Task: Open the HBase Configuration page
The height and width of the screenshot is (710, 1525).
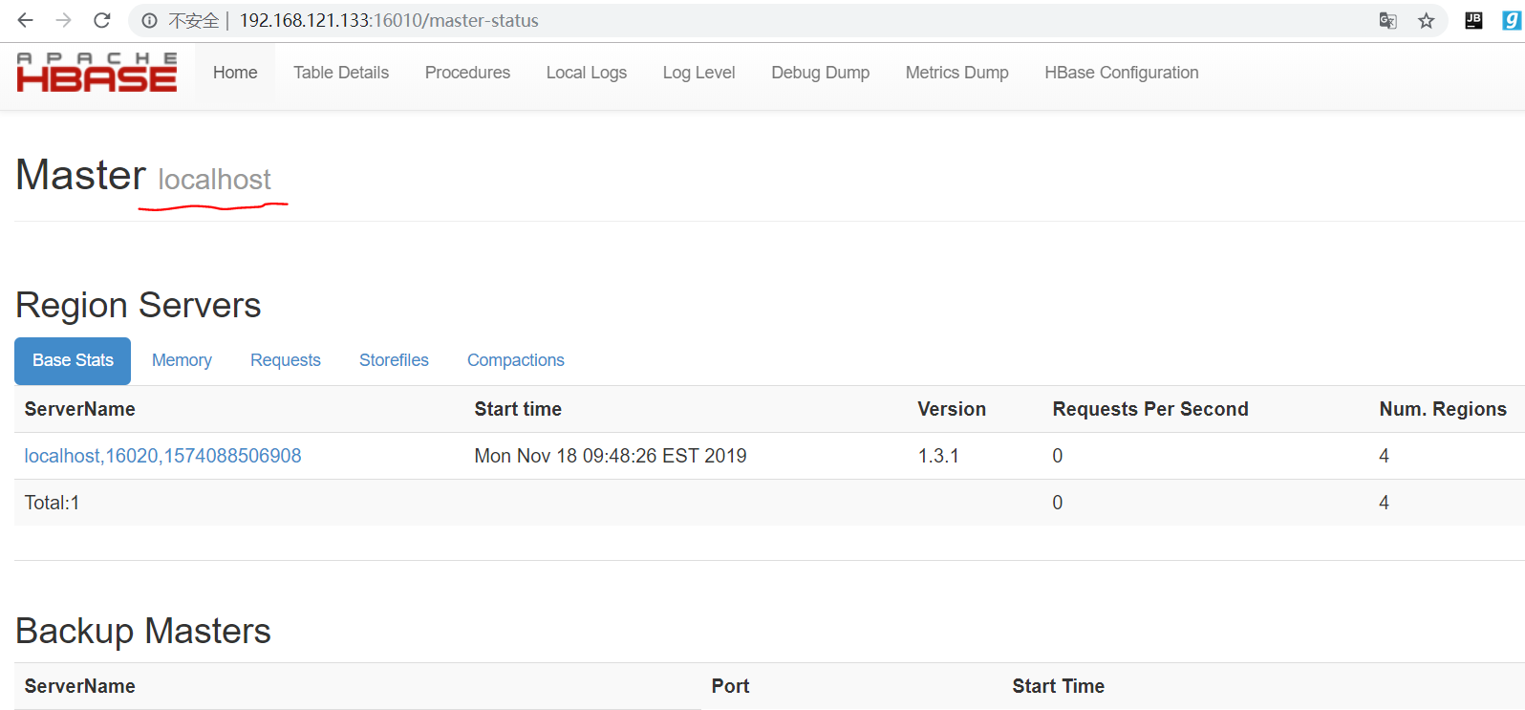Action: point(1122,73)
